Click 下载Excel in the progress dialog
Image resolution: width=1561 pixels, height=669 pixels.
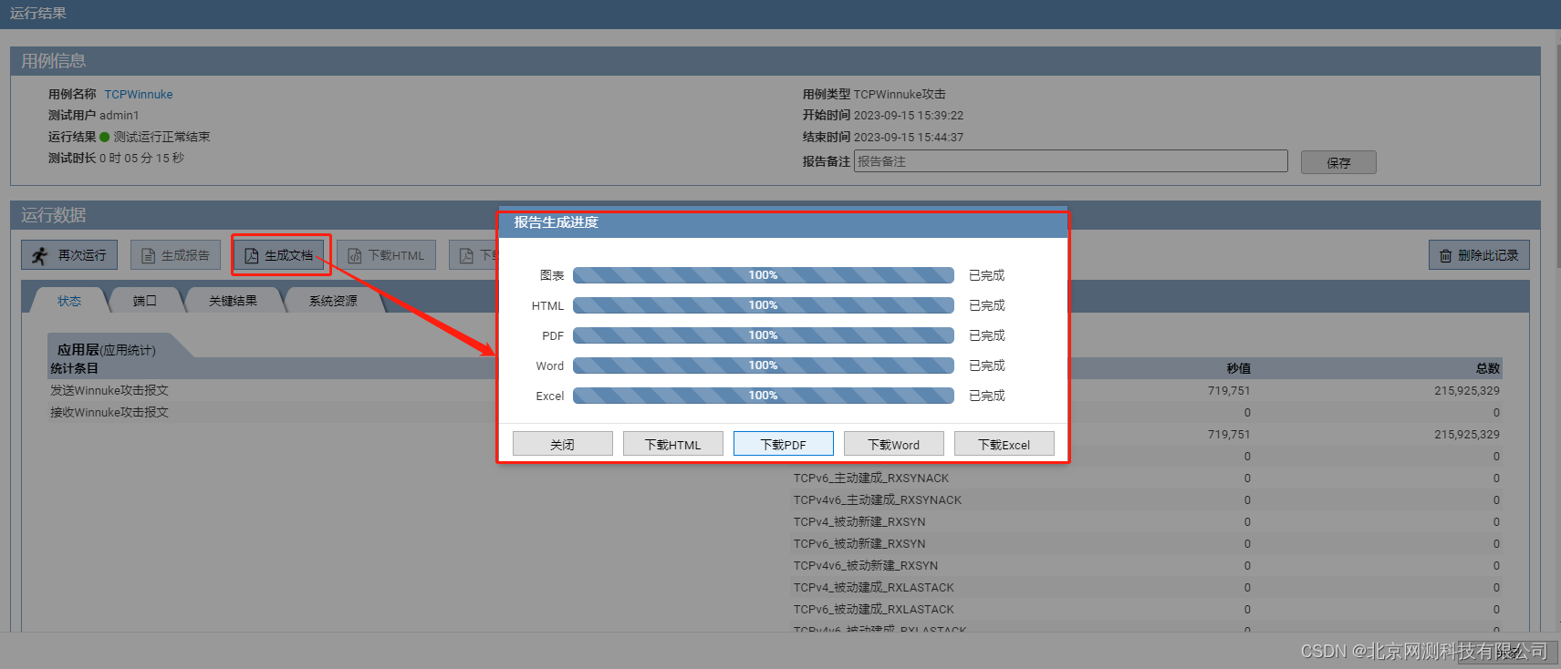click(1004, 444)
